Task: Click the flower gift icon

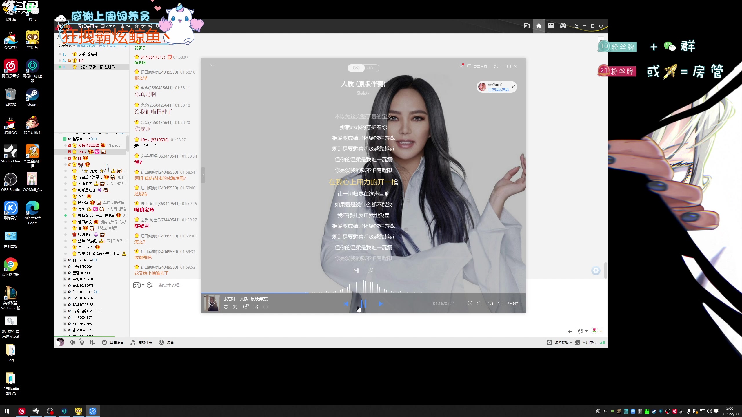Action: (x=594, y=330)
